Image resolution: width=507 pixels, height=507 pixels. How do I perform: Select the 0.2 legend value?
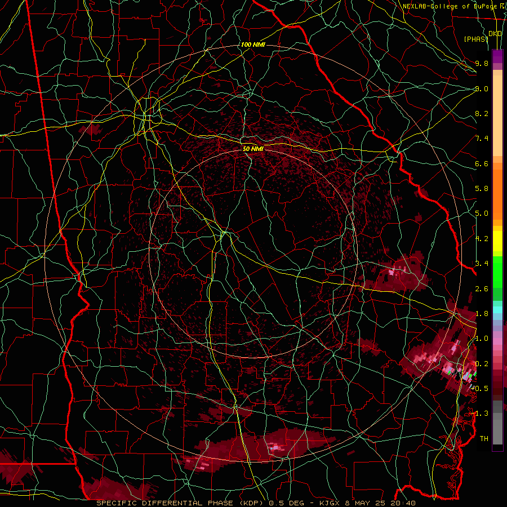[482, 364]
